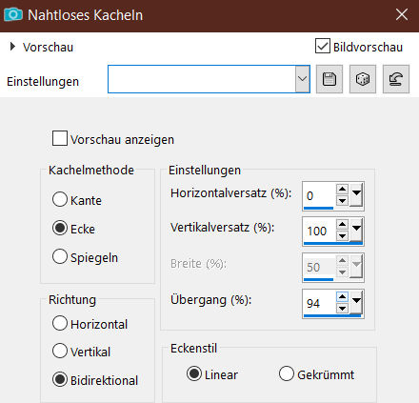The image size is (419, 403).
Task: Click the camera icon in title bar
Action: pos(13,14)
